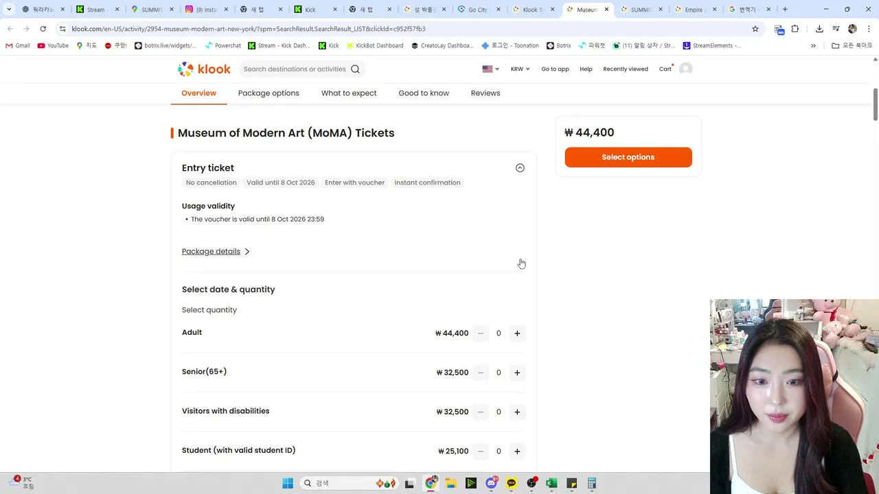Open the YouTube bookmark
This screenshot has width=879, height=494.
pos(53,45)
